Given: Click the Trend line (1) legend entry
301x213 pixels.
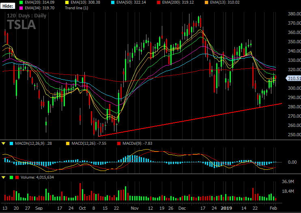Looking at the screenshot, I should click(76, 8).
